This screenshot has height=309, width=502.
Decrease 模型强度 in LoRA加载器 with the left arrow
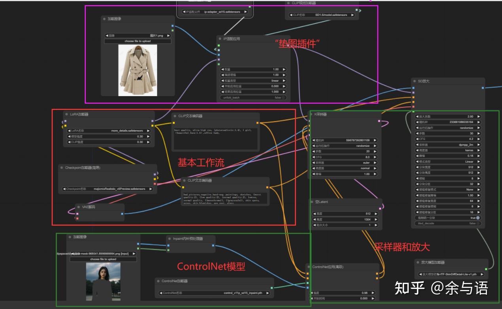[69, 136]
